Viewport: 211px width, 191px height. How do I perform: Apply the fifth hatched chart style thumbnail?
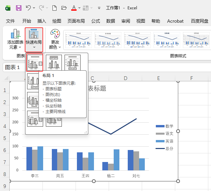coord(196,40)
